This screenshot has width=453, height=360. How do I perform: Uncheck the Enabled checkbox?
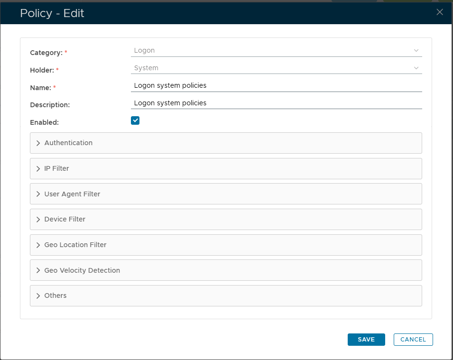(x=135, y=120)
